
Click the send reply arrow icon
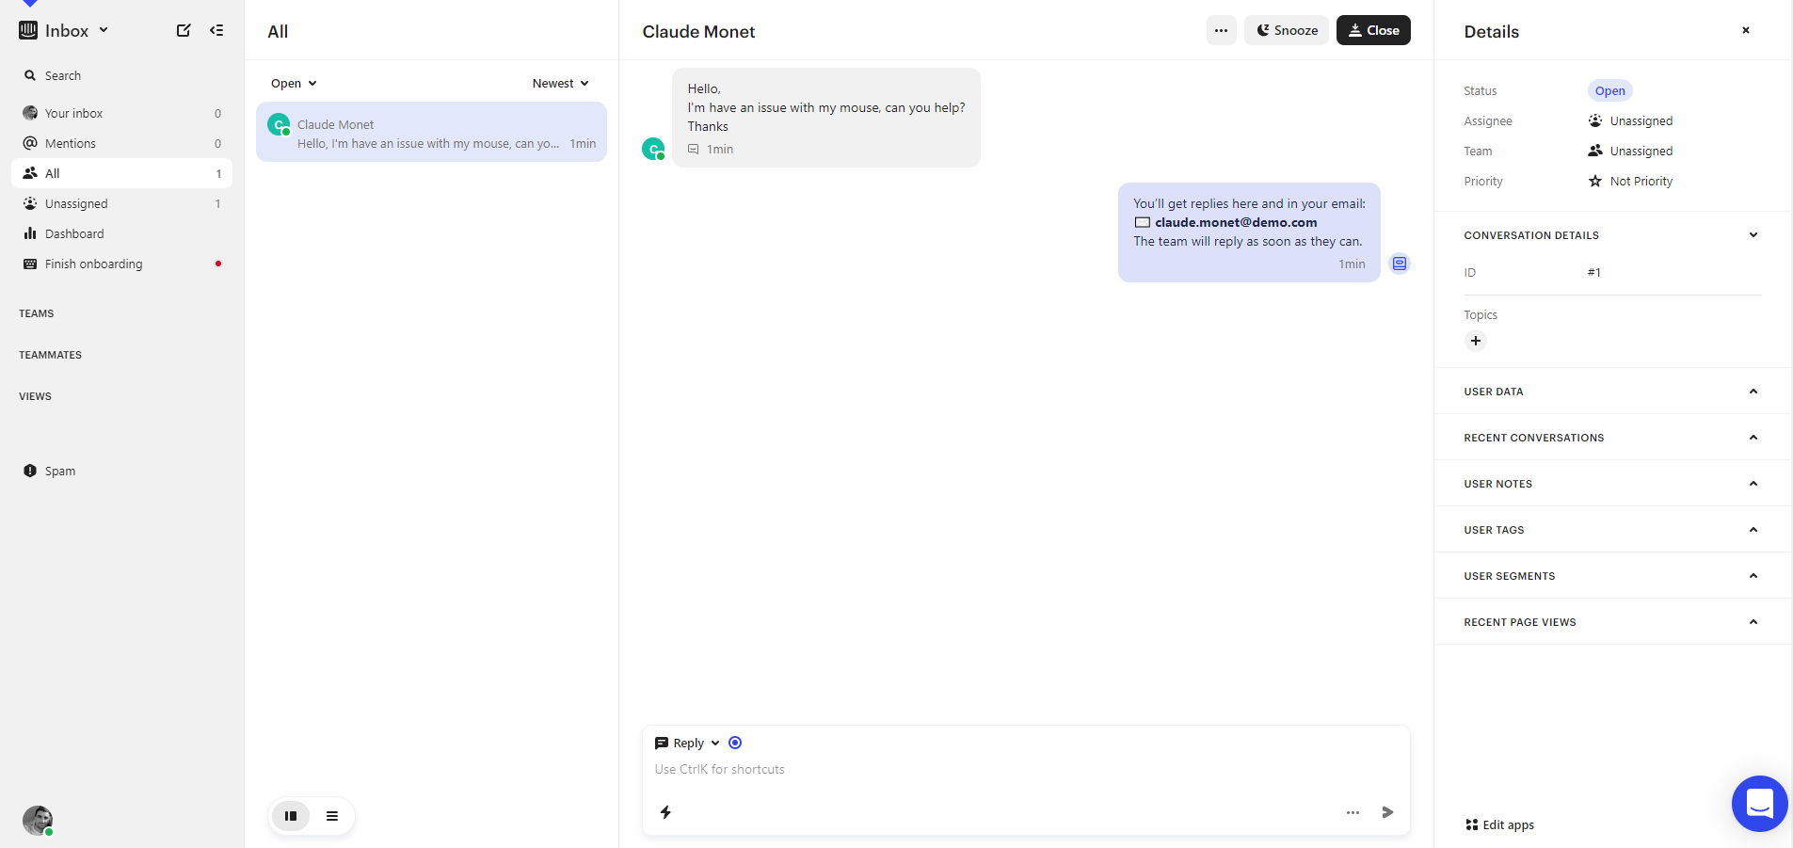(1387, 812)
